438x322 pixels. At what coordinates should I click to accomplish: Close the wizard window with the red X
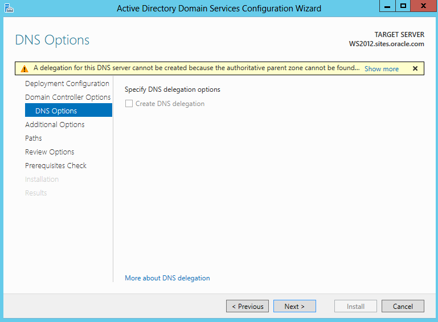click(423, 6)
